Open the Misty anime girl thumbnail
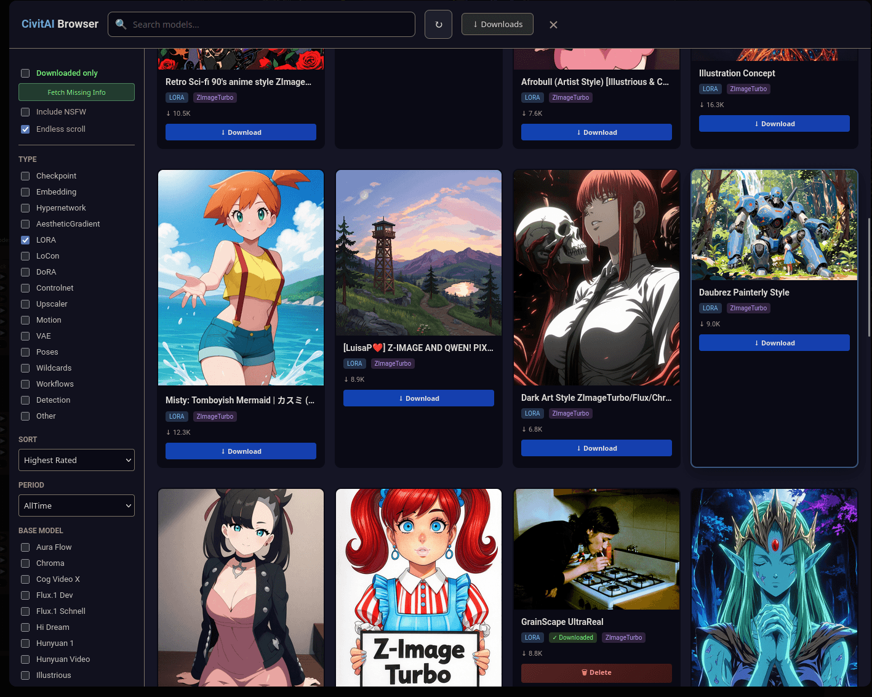The image size is (872, 697). (241, 278)
